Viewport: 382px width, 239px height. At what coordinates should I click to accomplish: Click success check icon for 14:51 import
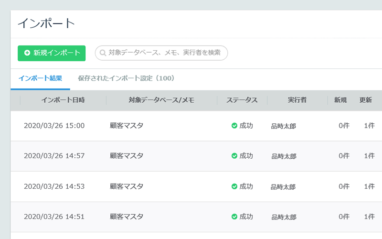coord(234,217)
